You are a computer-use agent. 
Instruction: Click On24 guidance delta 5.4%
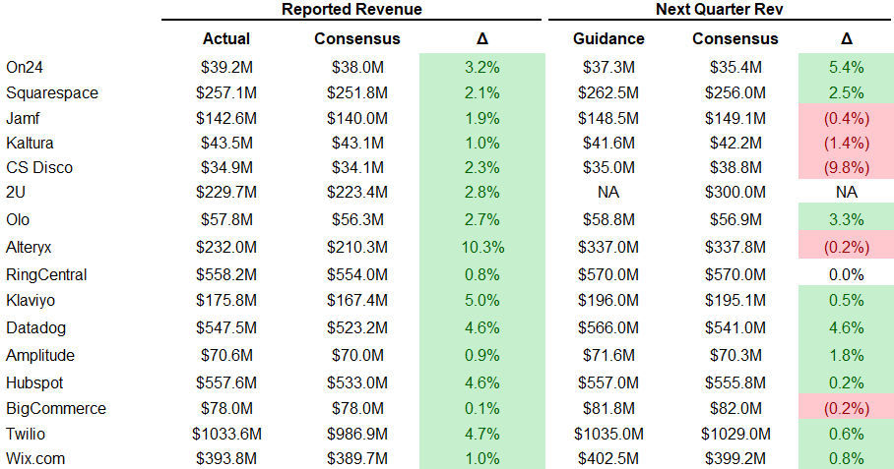[x=846, y=67]
